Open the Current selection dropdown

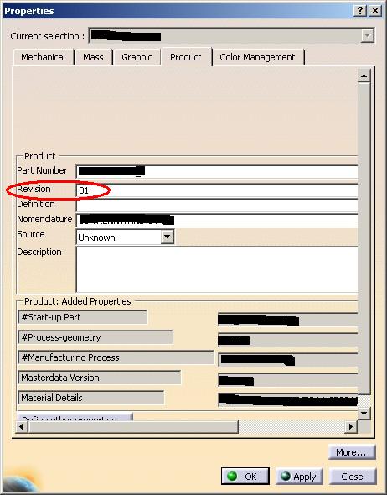(367, 36)
